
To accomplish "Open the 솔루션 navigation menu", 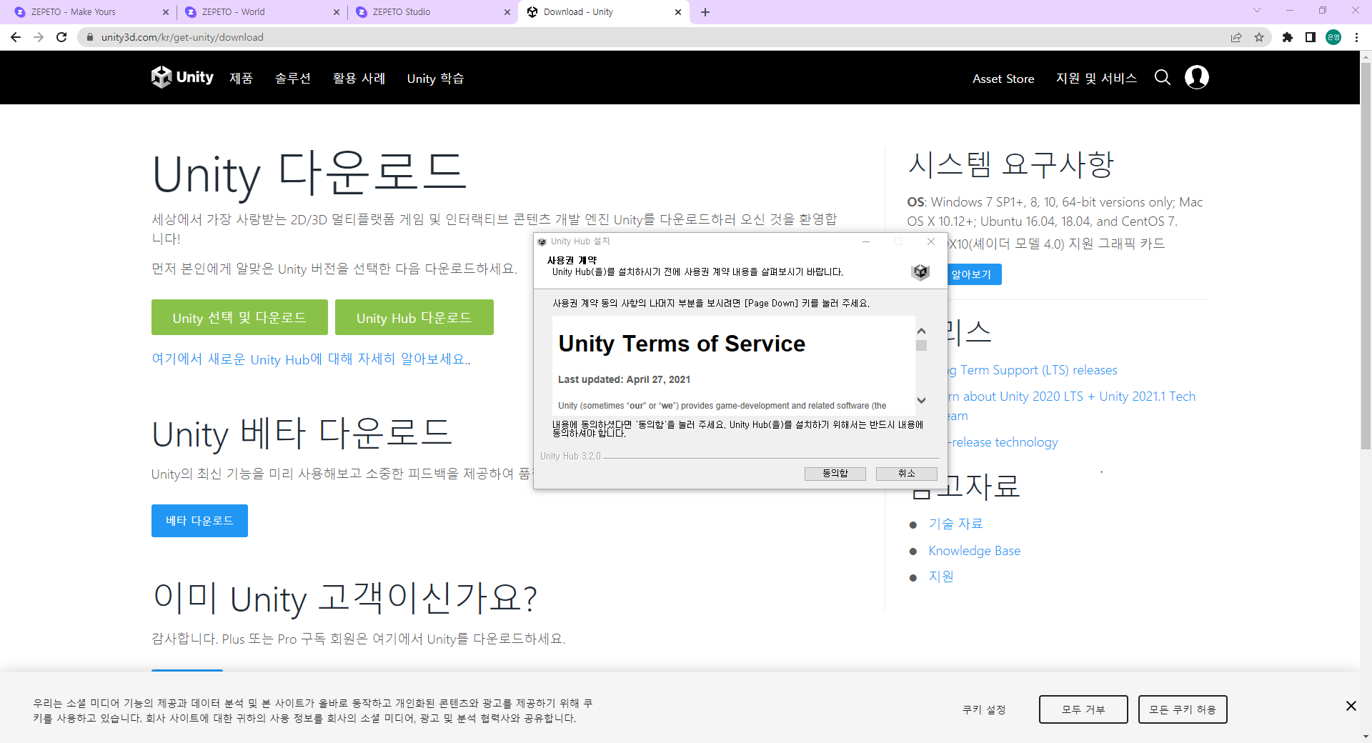I will coord(293,78).
